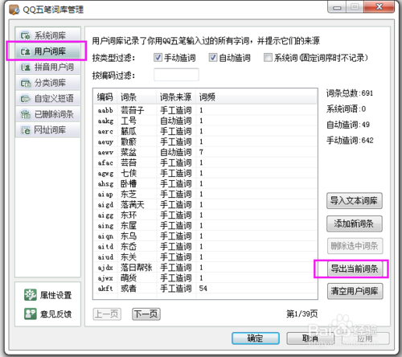Viewport: 402px width, 357px height.
Task: Click the 系统词库 sidebar icon
Action: 26,35
